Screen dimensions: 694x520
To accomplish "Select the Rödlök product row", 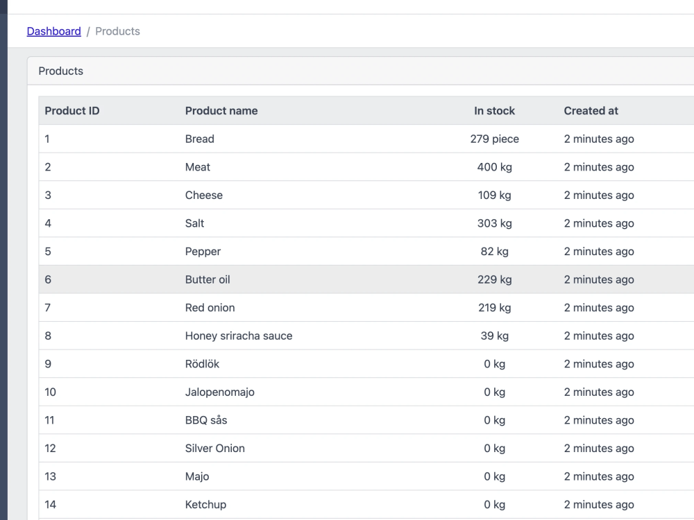I will (366, 364).
